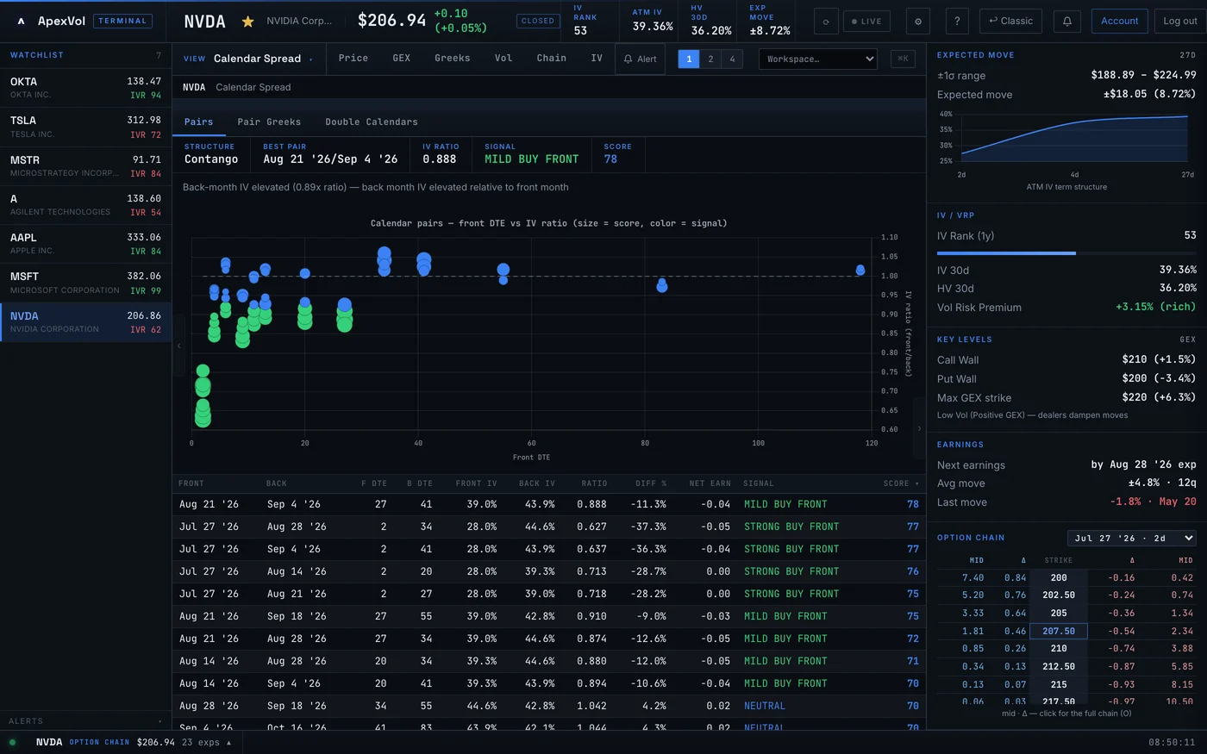
Task: Collapse the right panel chevron handle
Action: tap(919, 428)
